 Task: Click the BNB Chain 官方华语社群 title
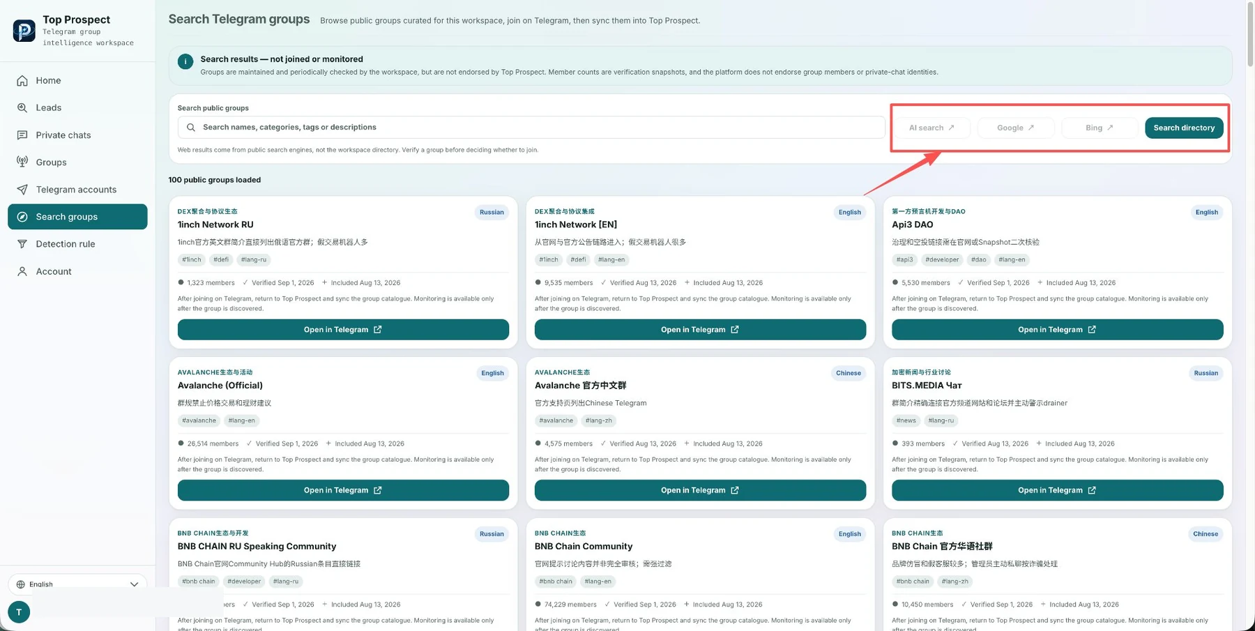click(942, 547)
